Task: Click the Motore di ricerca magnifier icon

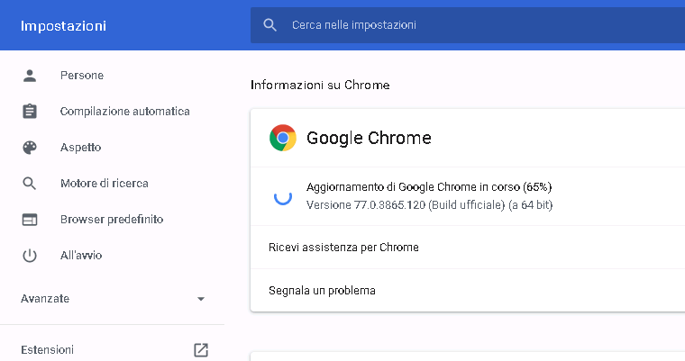Action: click(29, 184)
